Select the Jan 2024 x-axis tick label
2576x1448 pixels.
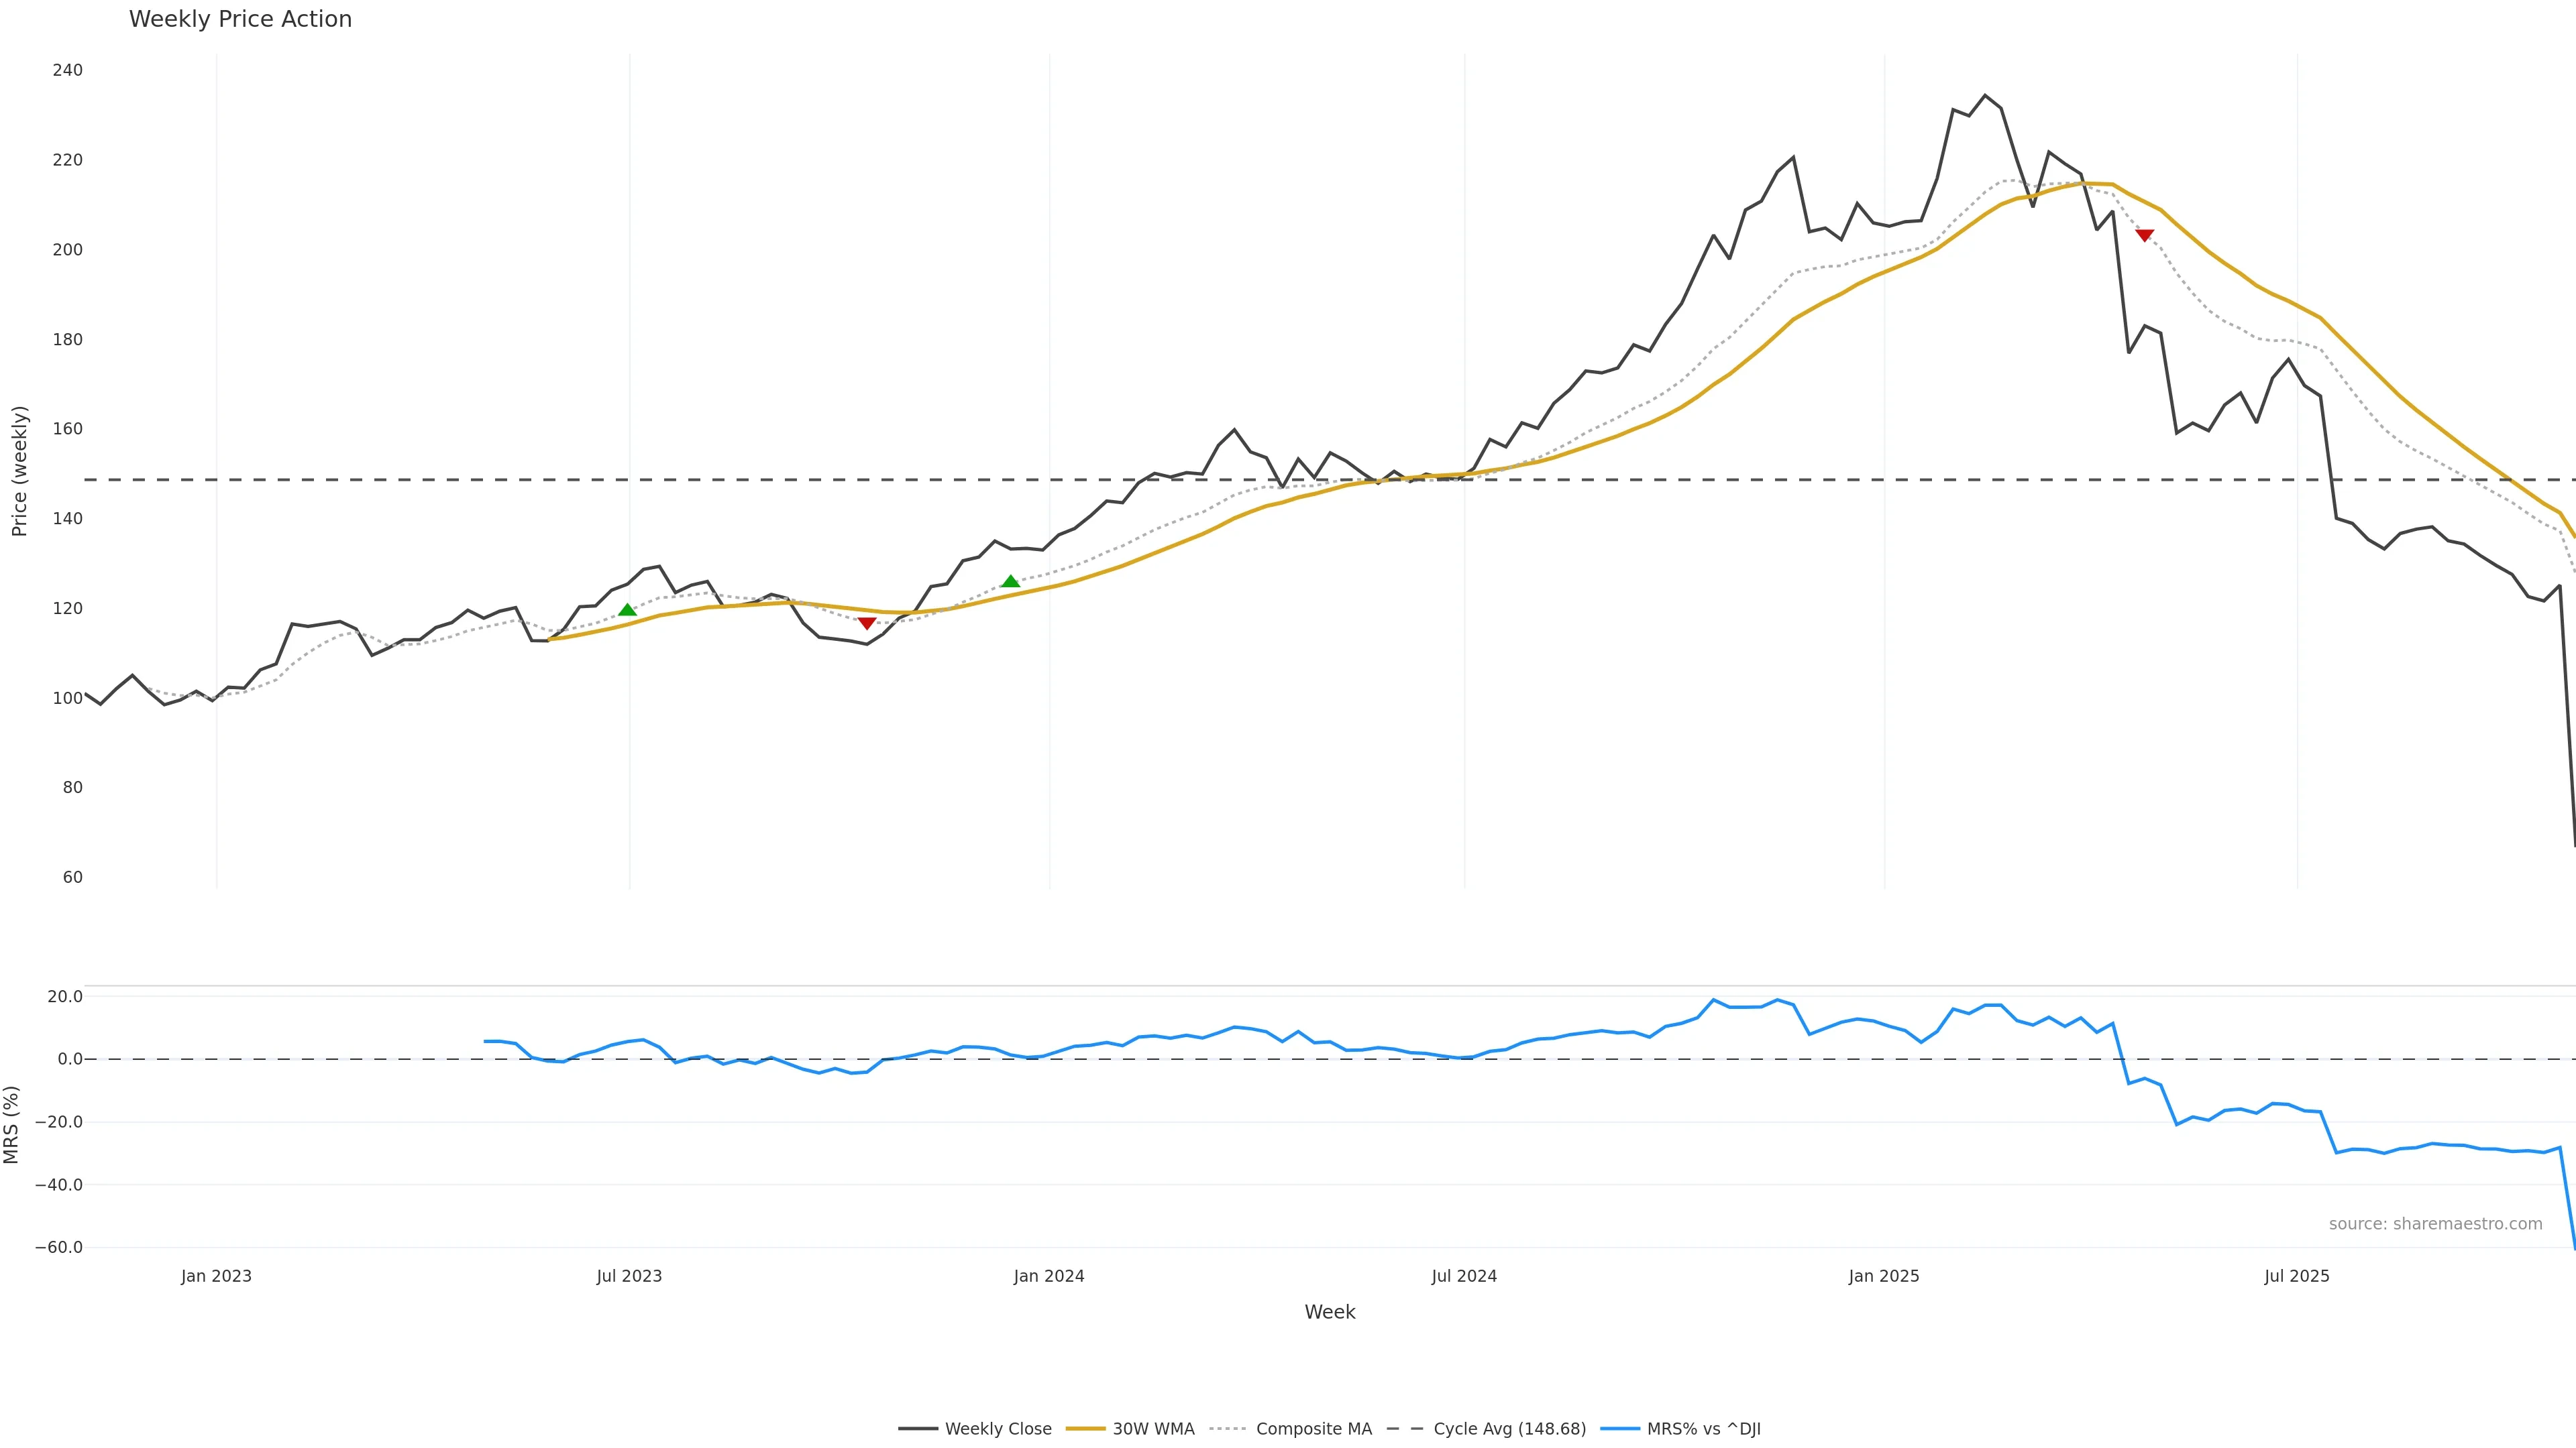point(1048,1276)
